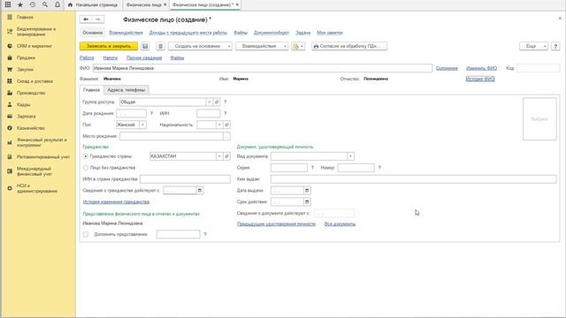Expand Группа доступа dropdown arrow
The image size is (566, 318).
[210, 102]
